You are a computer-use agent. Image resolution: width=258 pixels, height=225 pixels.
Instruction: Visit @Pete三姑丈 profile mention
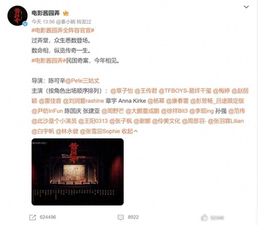[83, 81]
